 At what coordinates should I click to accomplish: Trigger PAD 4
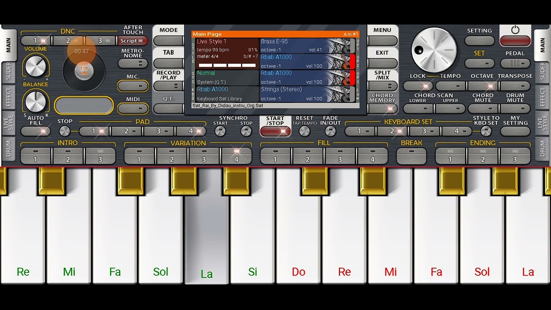[x=191, y=131]
